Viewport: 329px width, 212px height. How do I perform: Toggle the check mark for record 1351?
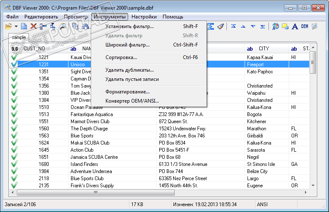tap(14, 71)
